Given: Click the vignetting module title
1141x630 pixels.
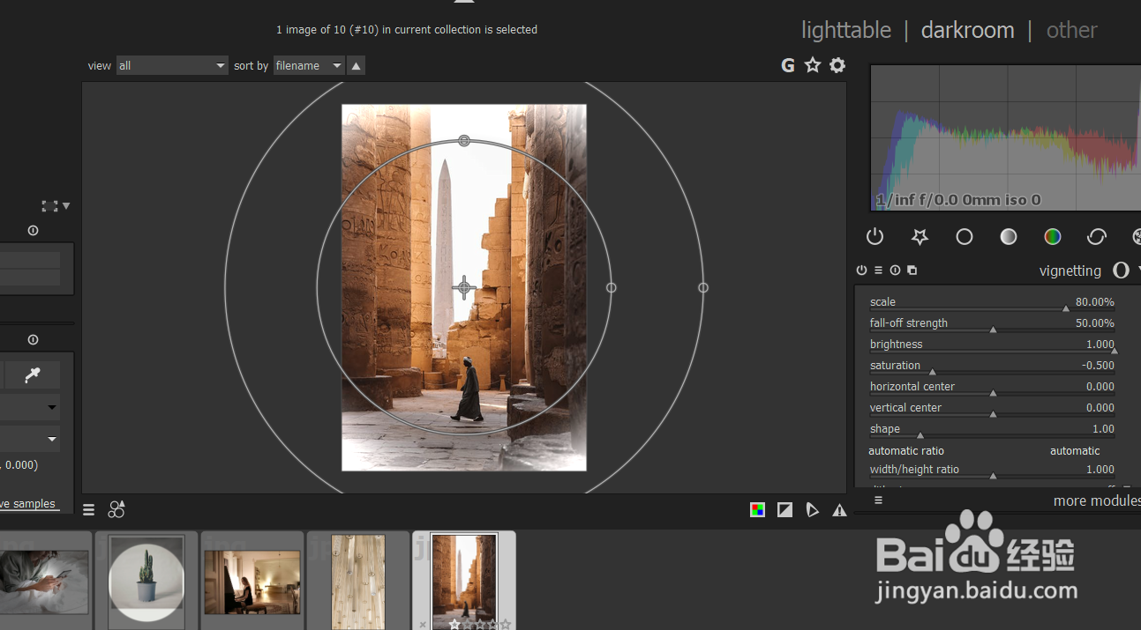Looking at the screenshot, I should tap(1070, 271).
